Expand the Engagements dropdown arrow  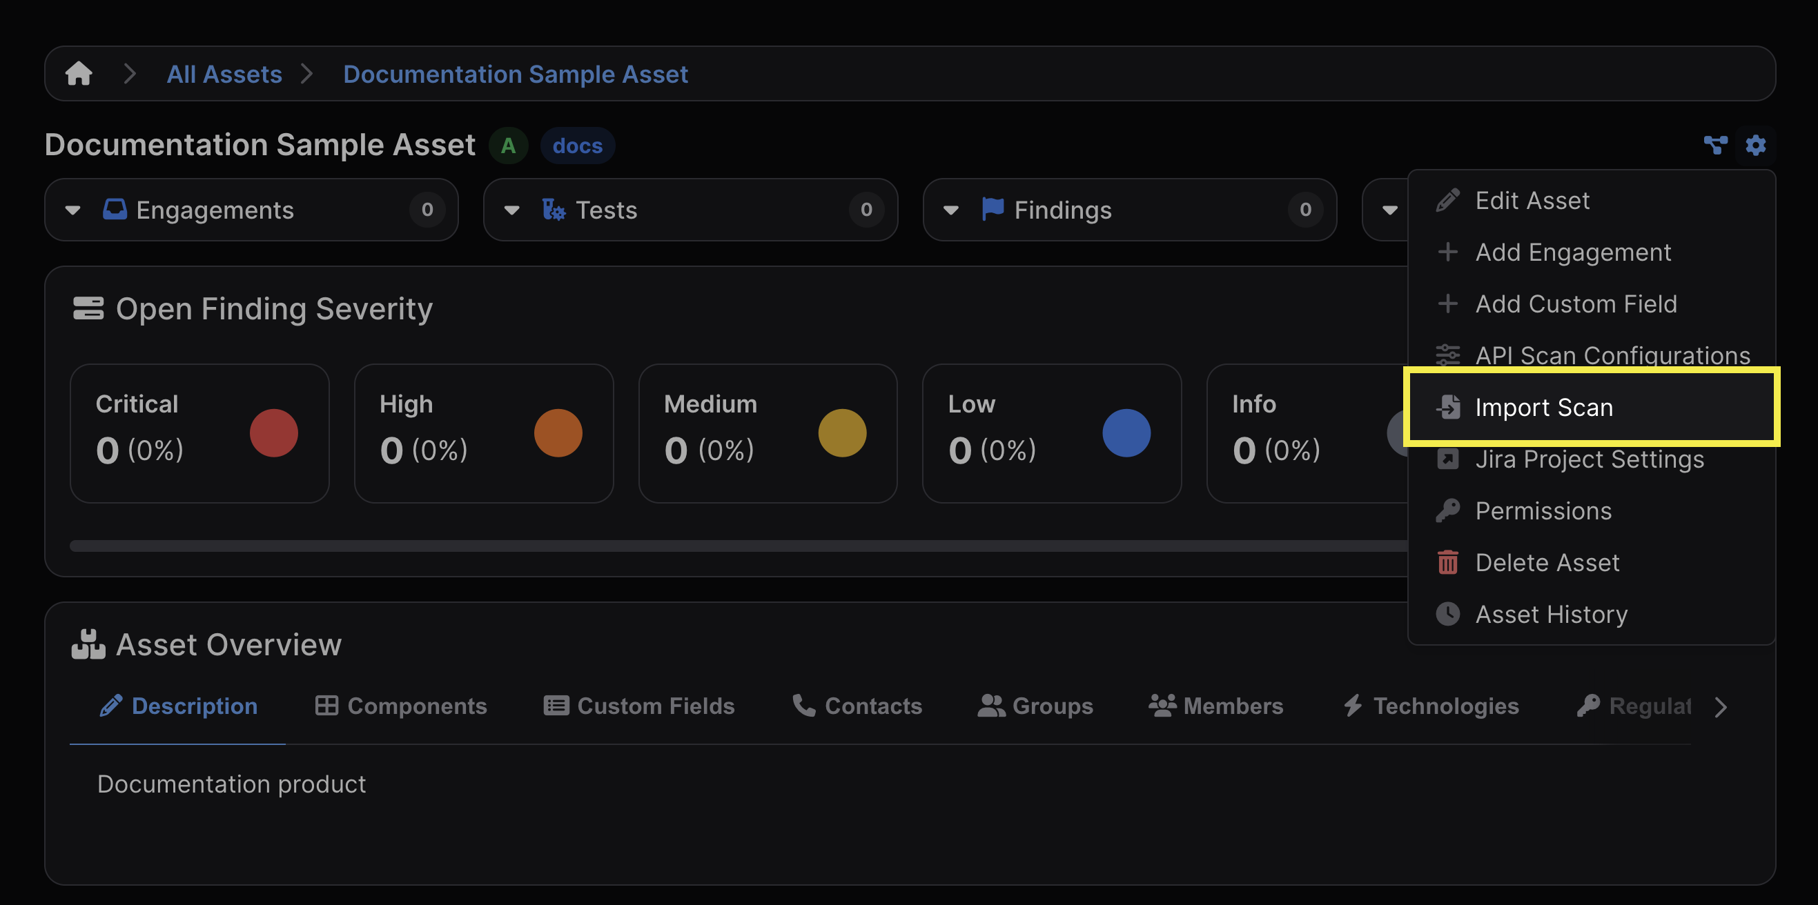coord(72,210)
